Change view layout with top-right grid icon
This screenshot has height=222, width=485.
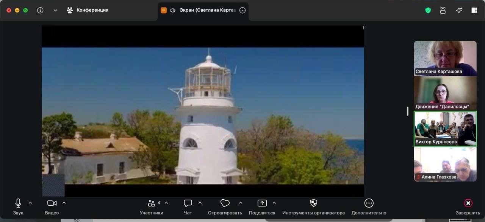(474, 10)
